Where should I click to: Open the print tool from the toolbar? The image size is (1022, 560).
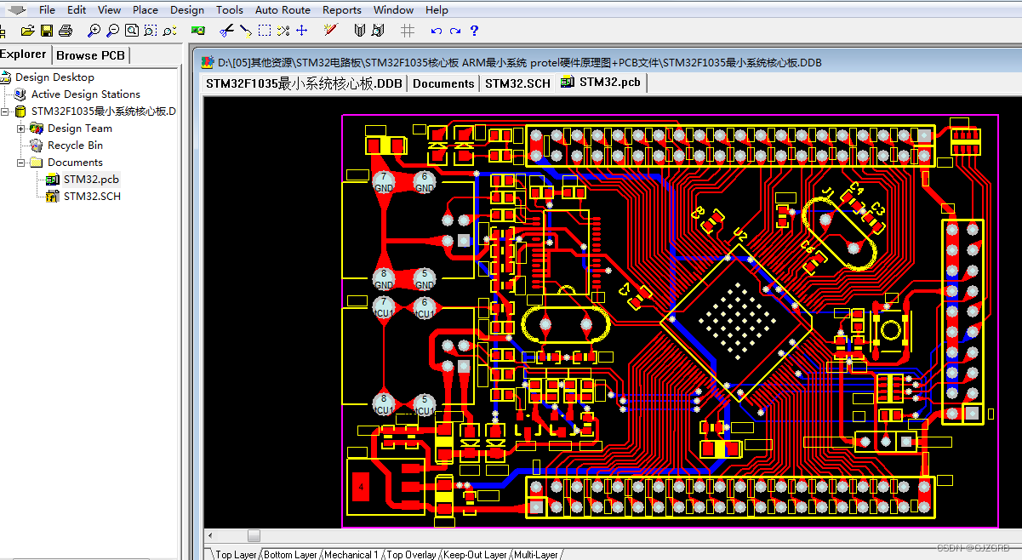66,30
